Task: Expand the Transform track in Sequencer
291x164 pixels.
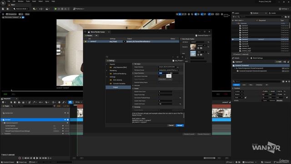Action: (3, 133)
